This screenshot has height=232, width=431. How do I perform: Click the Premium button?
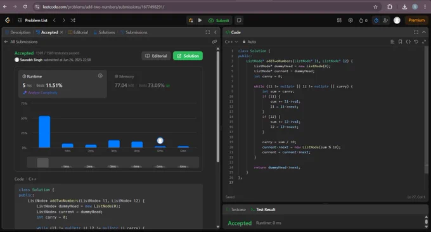pos(416,20)
